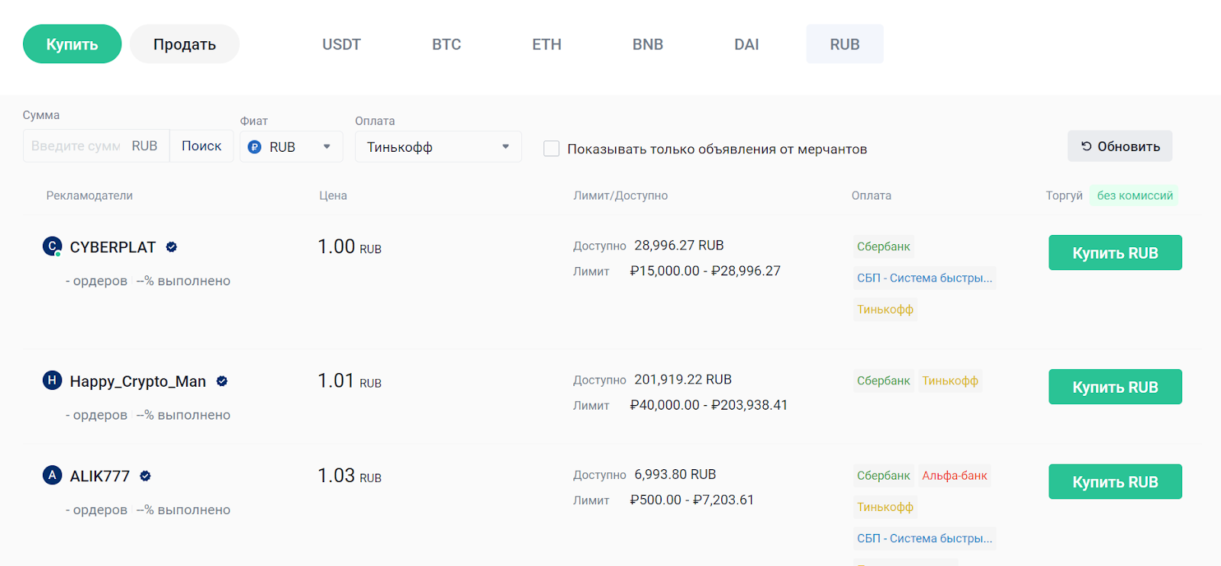Image resolution: width=1221 pixels, height=566 pixels.
Task: Select the USDT tab
Action: (x=341, y=44)
